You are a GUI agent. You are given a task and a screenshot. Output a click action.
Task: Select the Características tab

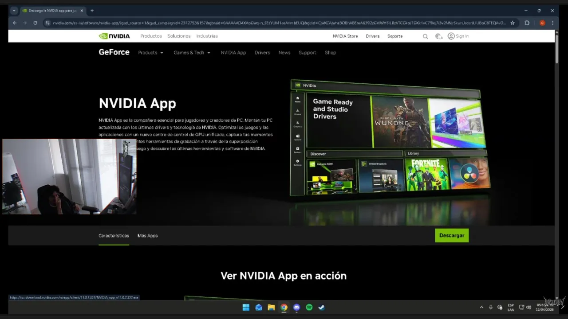(114, 236)
